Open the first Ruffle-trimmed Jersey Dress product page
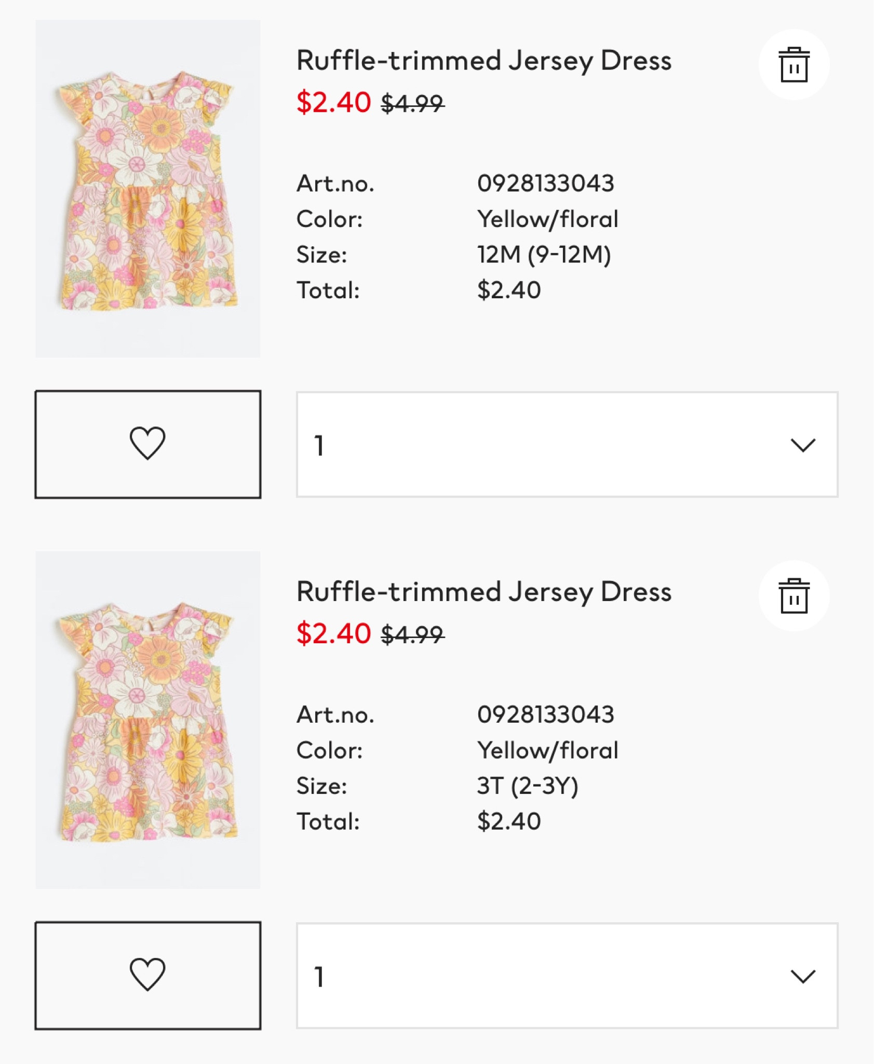 [484, 60]
